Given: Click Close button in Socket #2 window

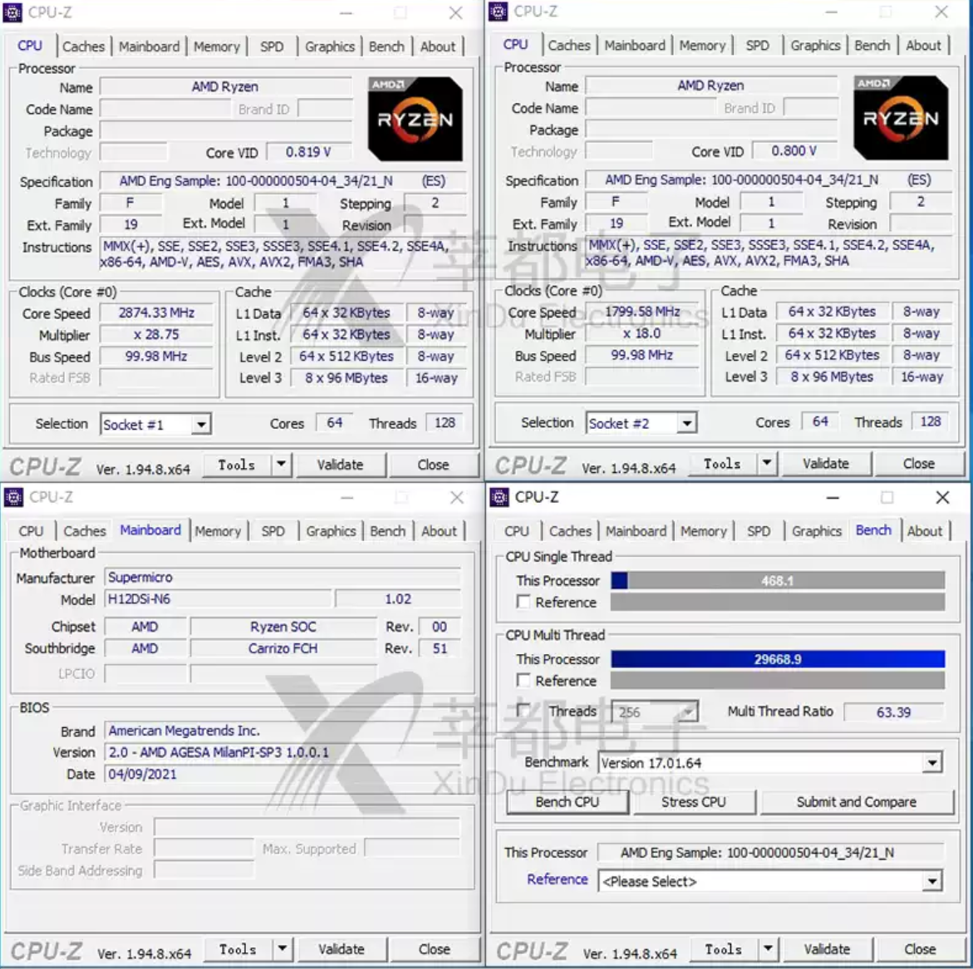Looking at the screenshot, I should click(x=918, y=463).
